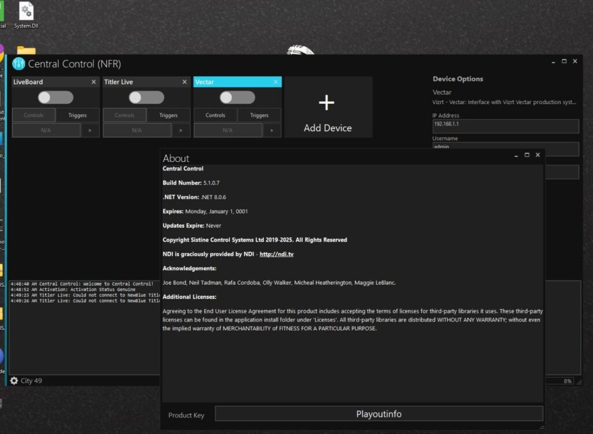
Task: Click the City 49 status label
Action: (31, 381)
